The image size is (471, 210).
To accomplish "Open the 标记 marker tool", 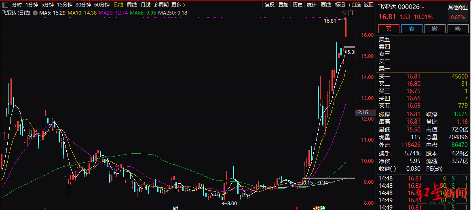I will 340,5.
